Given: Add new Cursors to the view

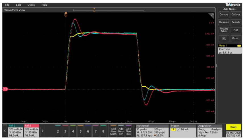Looking at the screenshot, I should point(224,14).
